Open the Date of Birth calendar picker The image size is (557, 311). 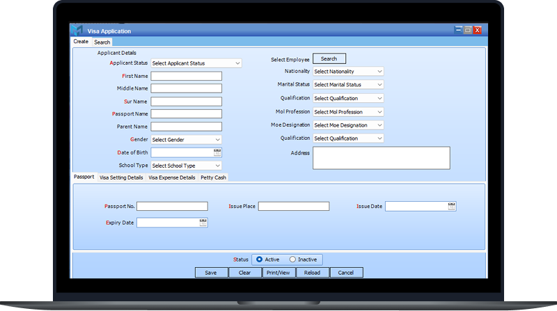click(x=217, y=152)
